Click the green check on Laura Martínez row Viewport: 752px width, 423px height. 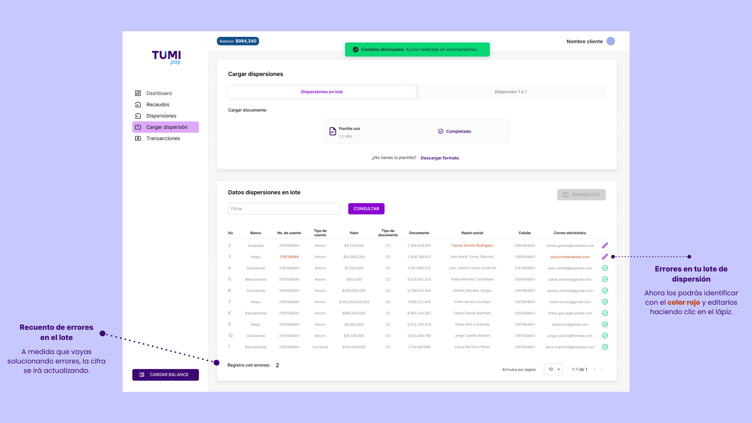pyautogui.click(x=605, y=347)
